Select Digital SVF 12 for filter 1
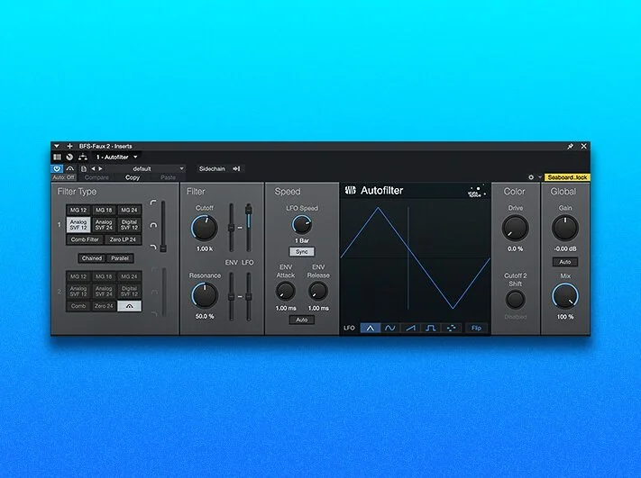The width and height of the screenshot is (641, 478). coord(129,225)
